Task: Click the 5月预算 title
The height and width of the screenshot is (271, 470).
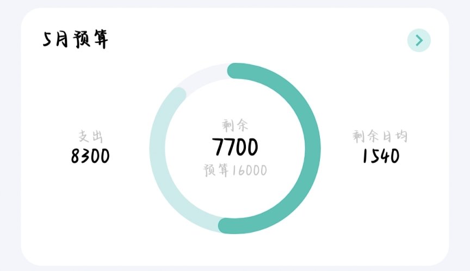Action: (76, 40)
